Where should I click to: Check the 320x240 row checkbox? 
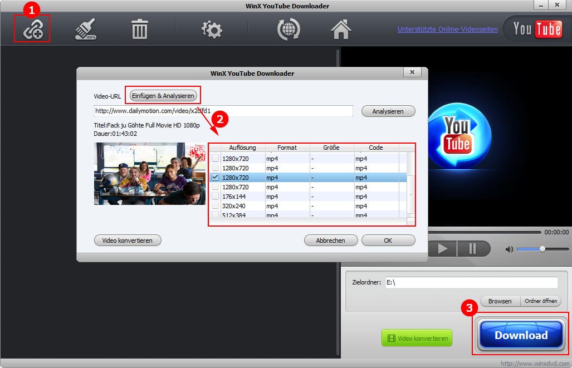click(x=215, y=205)
